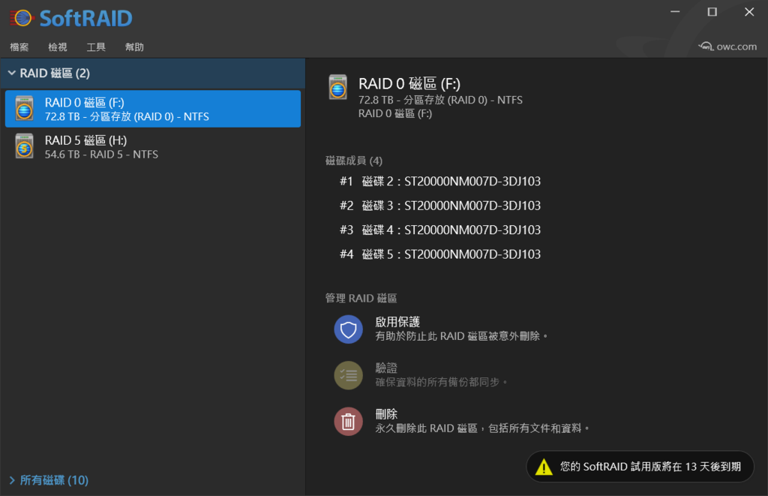This screenshot has width=768, height=496.
Task: Click the 磁碟成員 (4) heading
Action: tap(354, 161)
